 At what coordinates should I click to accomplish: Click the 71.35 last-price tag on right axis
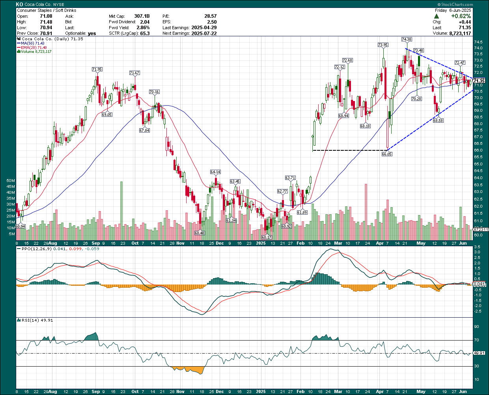point(479,80)
